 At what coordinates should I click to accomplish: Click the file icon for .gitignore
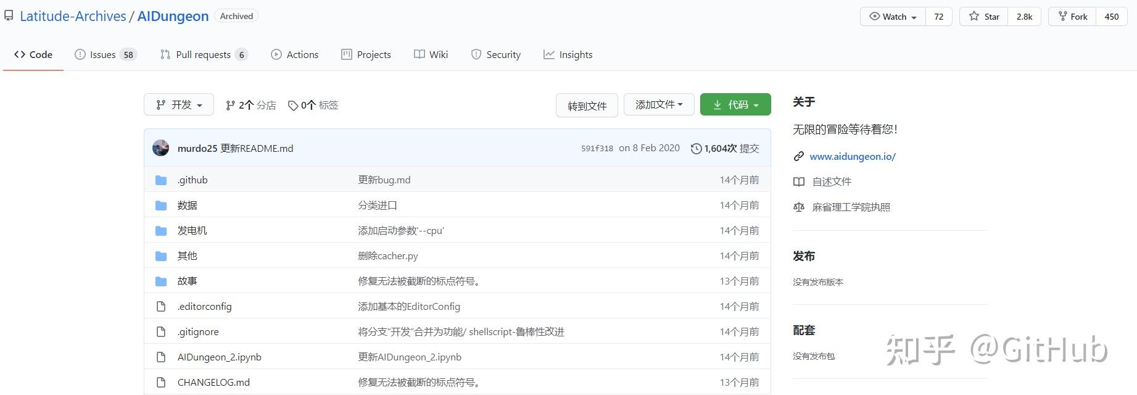[x=161, y=332]
